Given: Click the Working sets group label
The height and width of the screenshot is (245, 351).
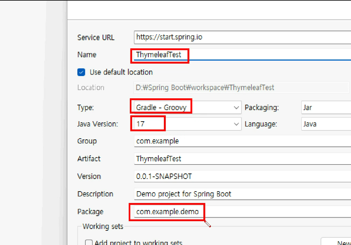Looking at the screenshot, I should [x=103, y=227].
